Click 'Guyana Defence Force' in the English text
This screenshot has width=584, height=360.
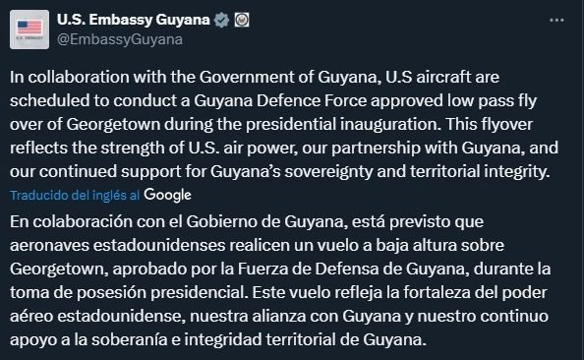pos(280,101)
